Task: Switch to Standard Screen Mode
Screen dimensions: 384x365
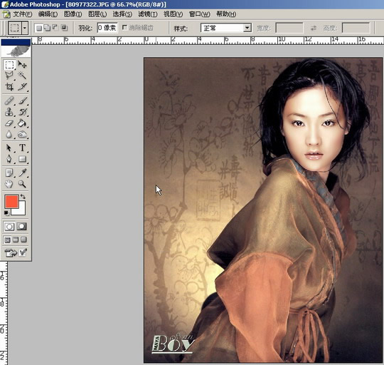Action: click(7, 240)
